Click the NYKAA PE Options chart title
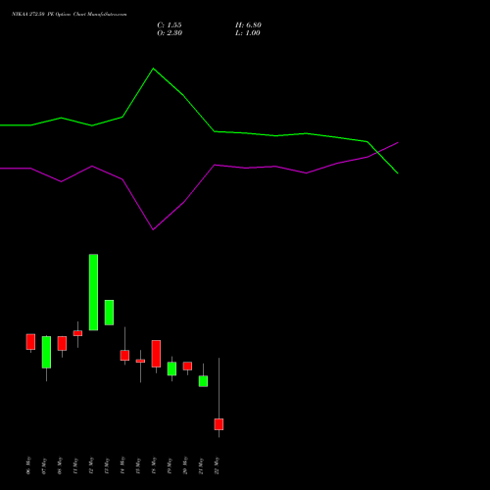The height and width of the screenshot is (490, 490). pyautogui.click(x=69, y=15)
